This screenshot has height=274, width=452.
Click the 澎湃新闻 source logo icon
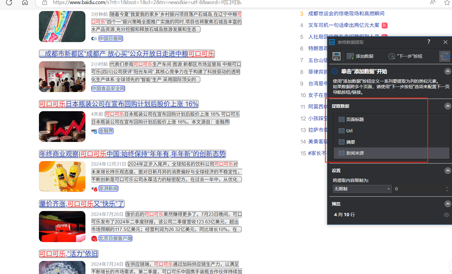point(94,189)
